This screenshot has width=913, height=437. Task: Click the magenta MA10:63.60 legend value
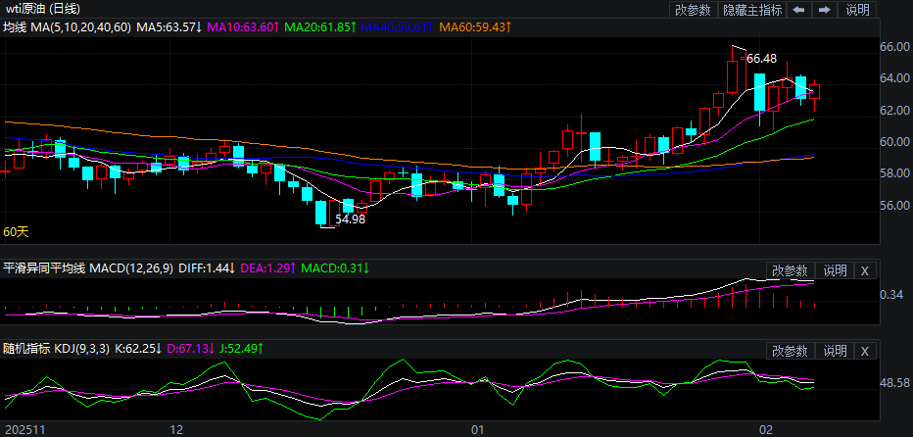[x=241, y=26]
